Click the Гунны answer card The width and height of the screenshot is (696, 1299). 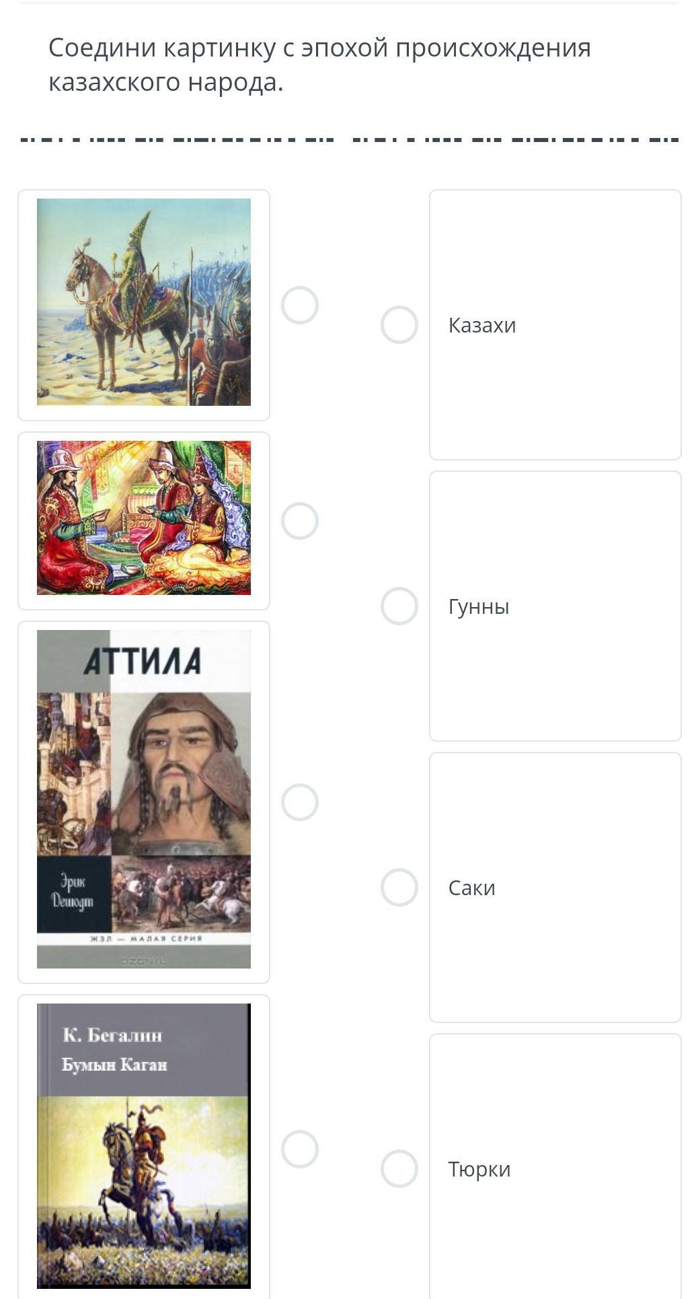tap(555, 606)
